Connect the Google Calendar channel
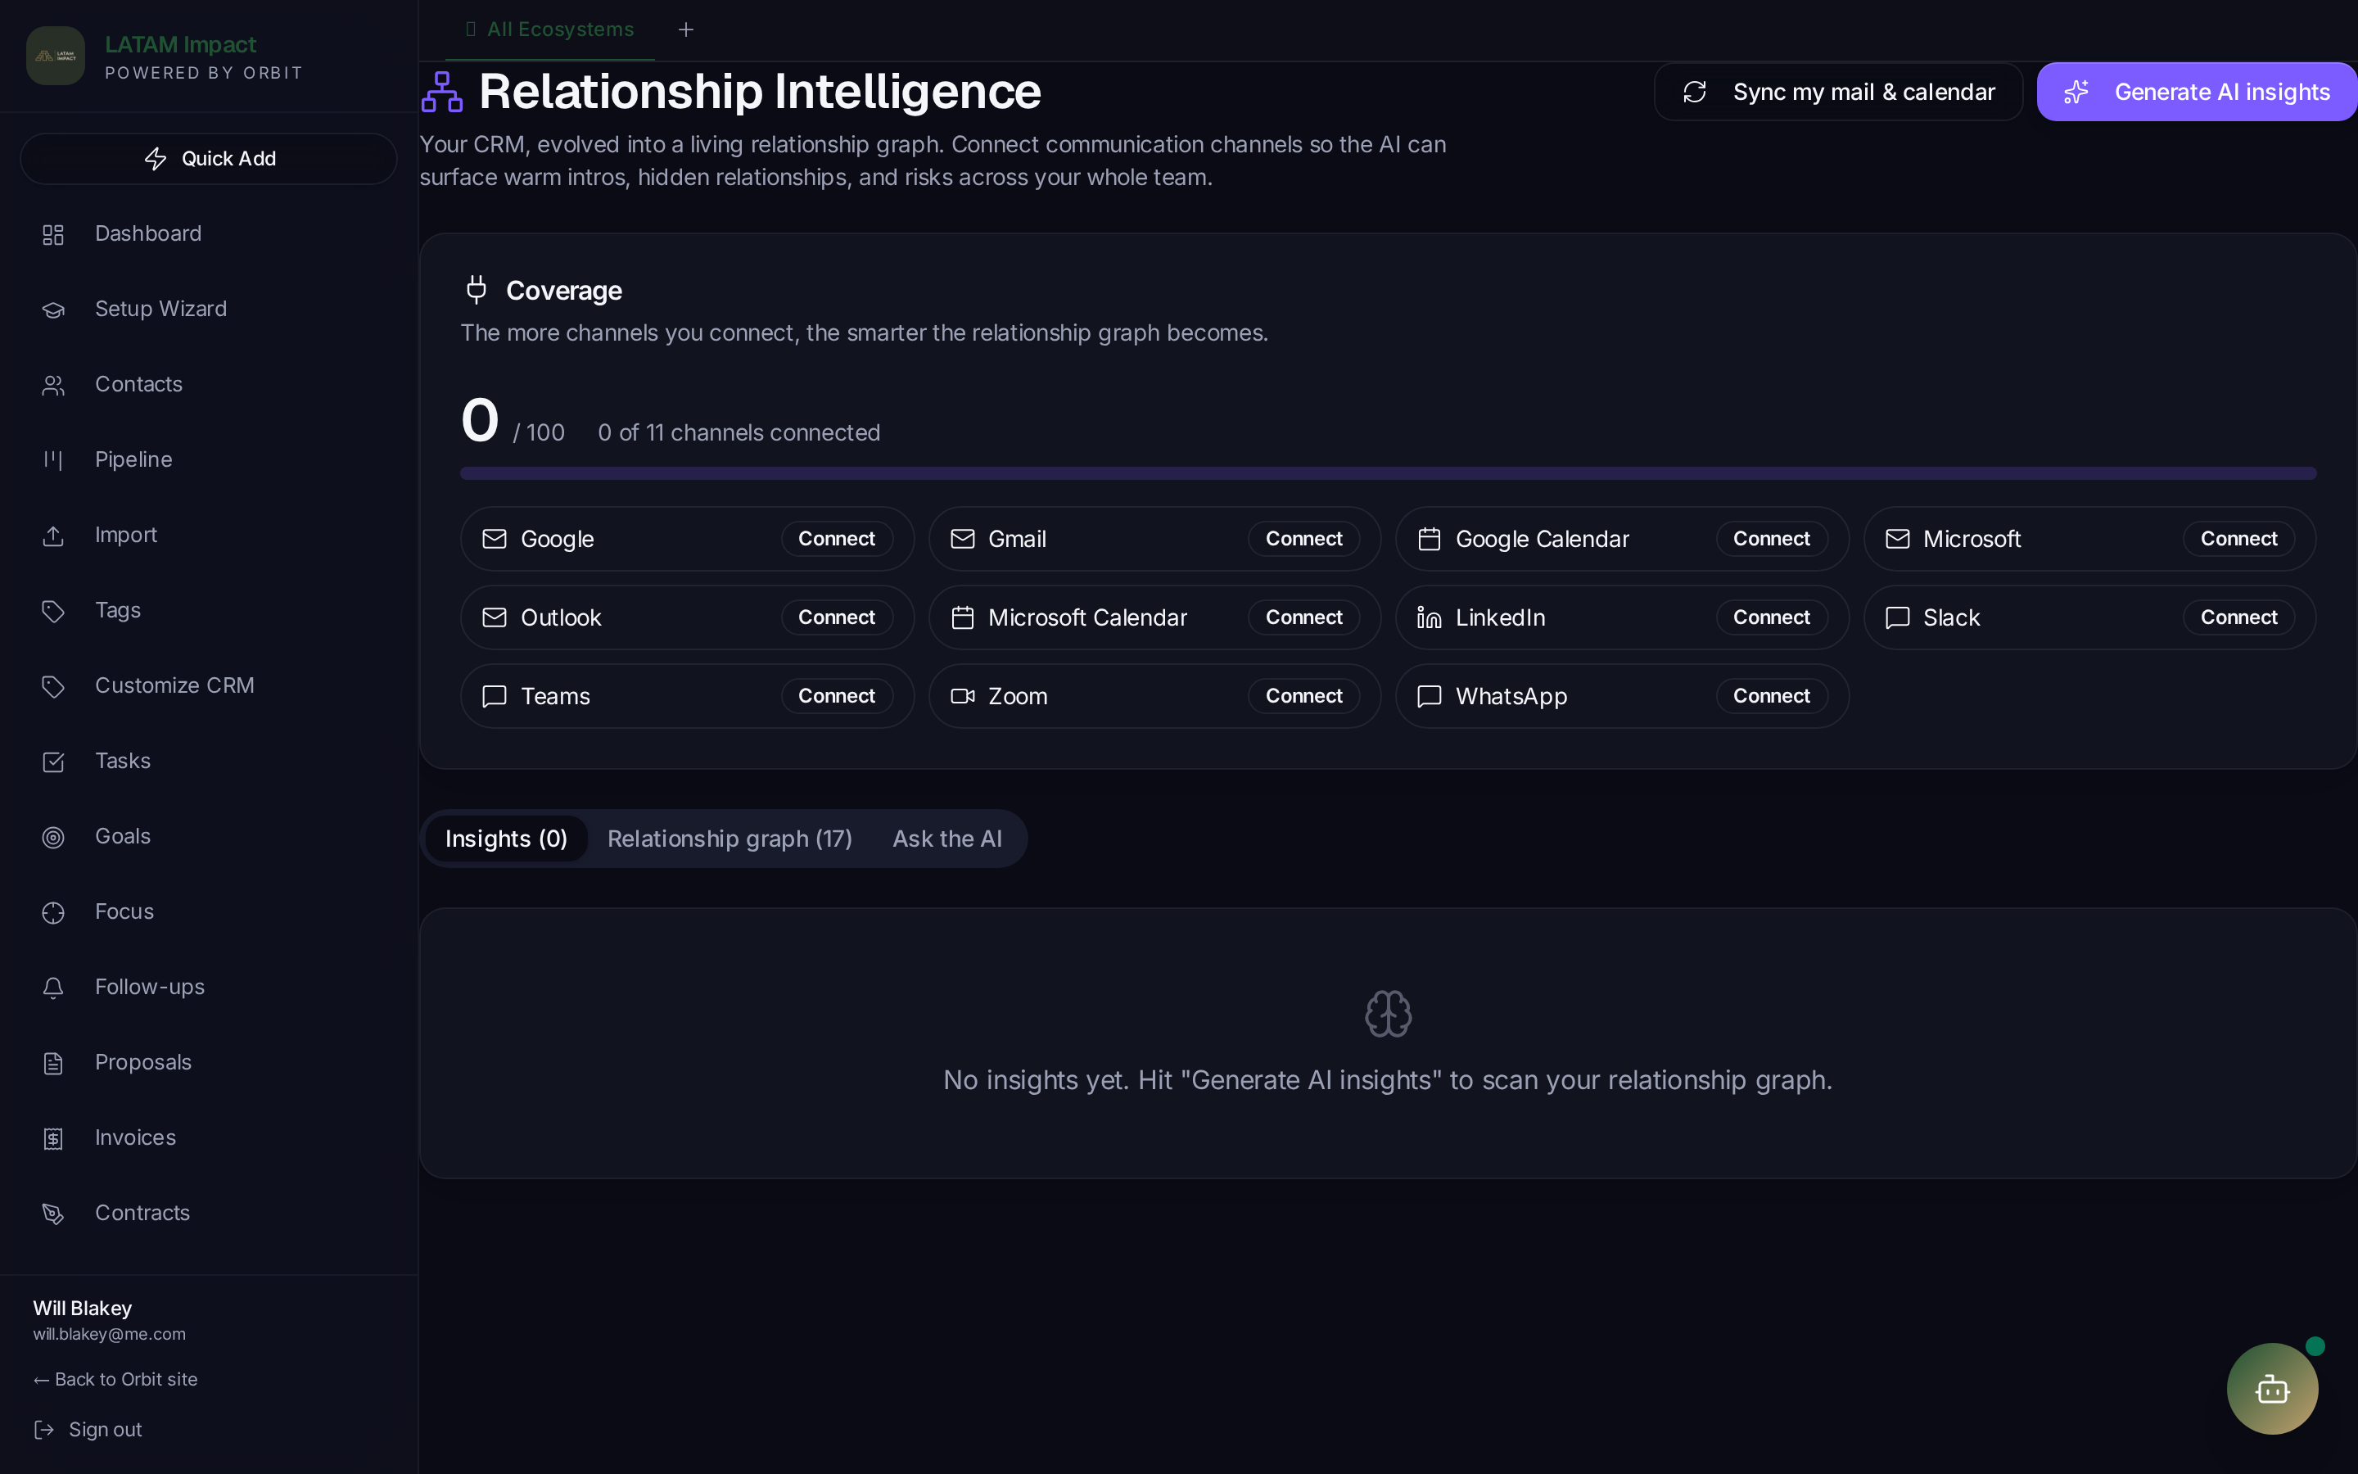 point(1772,539)
